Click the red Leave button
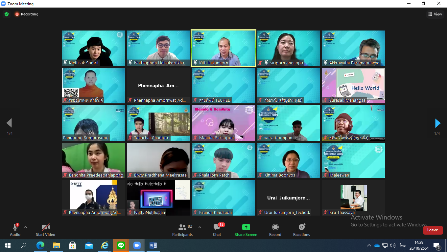 coord(433,230)
